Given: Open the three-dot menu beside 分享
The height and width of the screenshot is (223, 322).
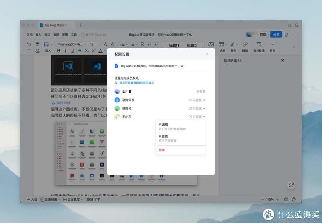Looking at the screenshot, I should click(x=294, y=35).
